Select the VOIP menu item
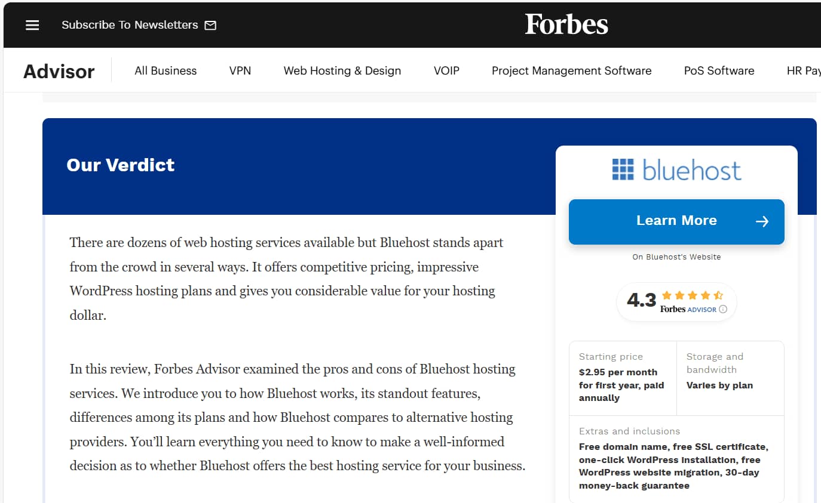Screen dimensions: 821x503 pos(446,70)
